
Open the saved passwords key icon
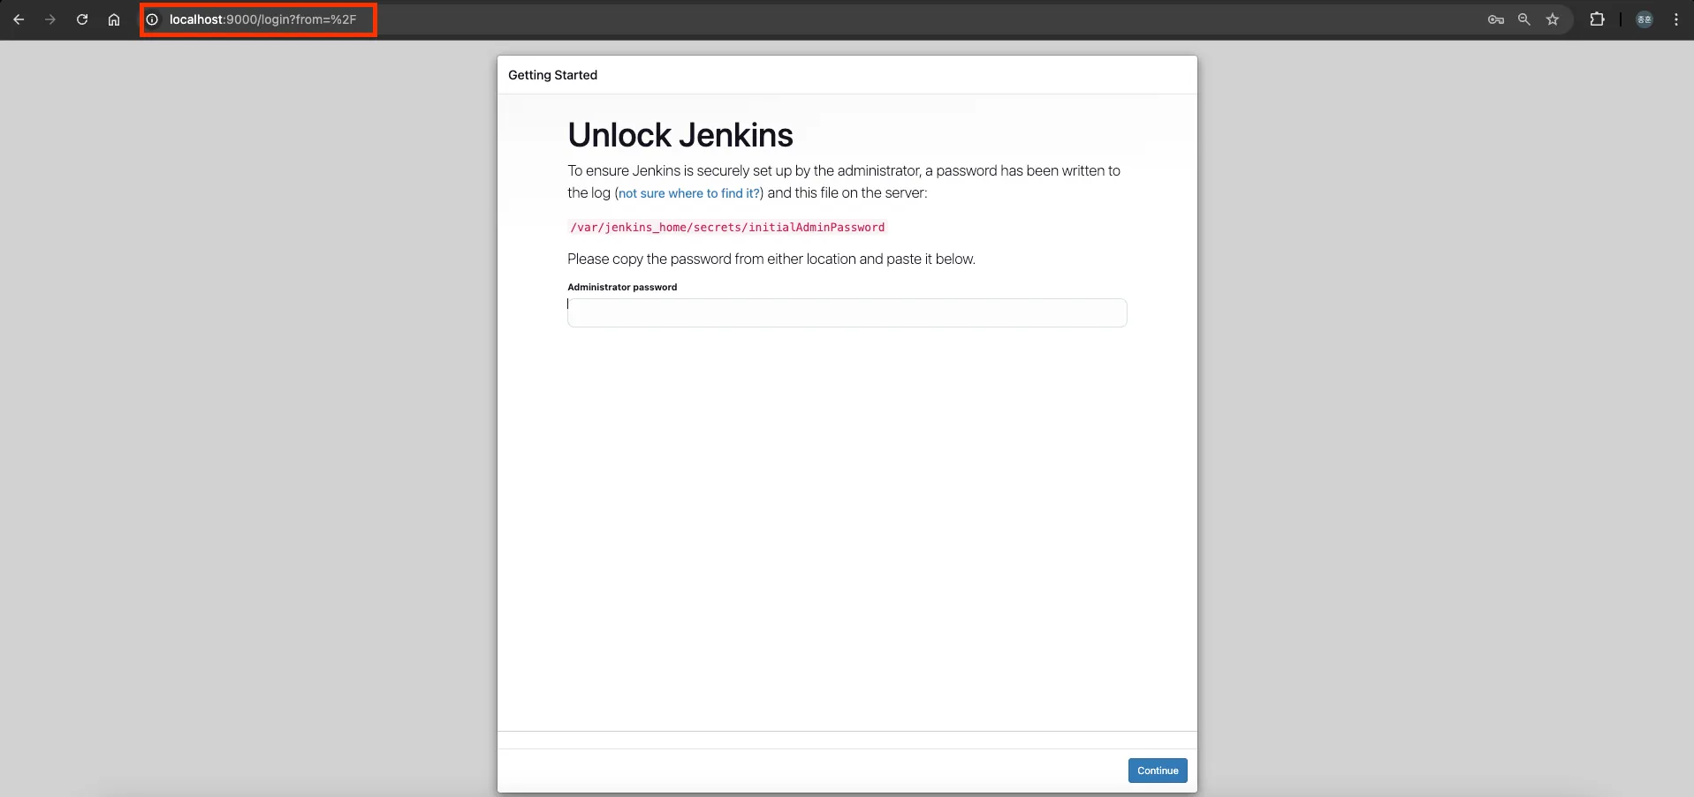[1495, 19]
